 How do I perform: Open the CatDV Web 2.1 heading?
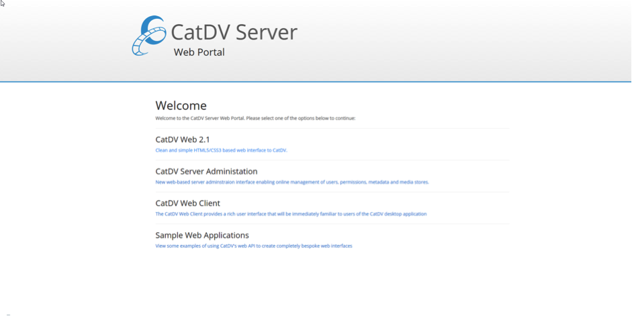(183, 140)
